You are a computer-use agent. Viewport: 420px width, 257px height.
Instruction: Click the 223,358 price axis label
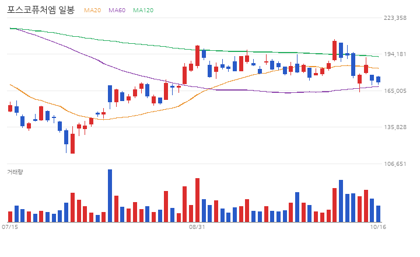coord(395,18)
